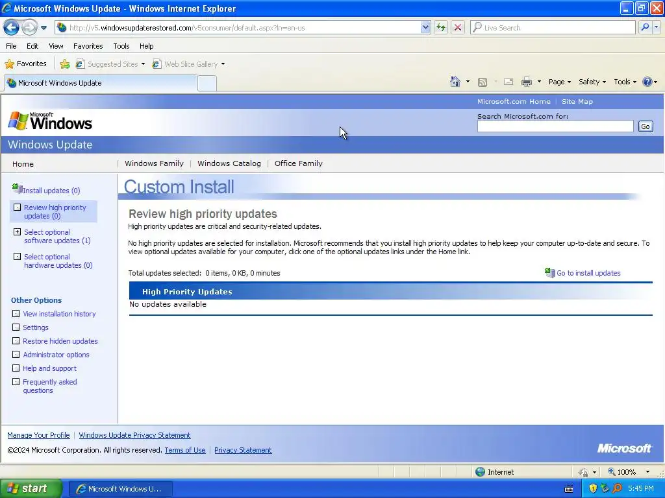Click the Home link in the sidebar
This screenshot has width=665, height=498.
(x=23, y=164)
